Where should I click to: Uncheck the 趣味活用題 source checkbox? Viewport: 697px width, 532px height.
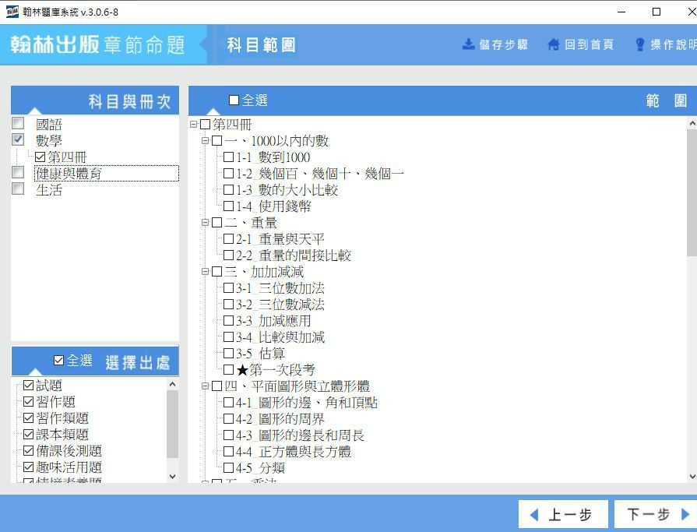pos(29,467)
